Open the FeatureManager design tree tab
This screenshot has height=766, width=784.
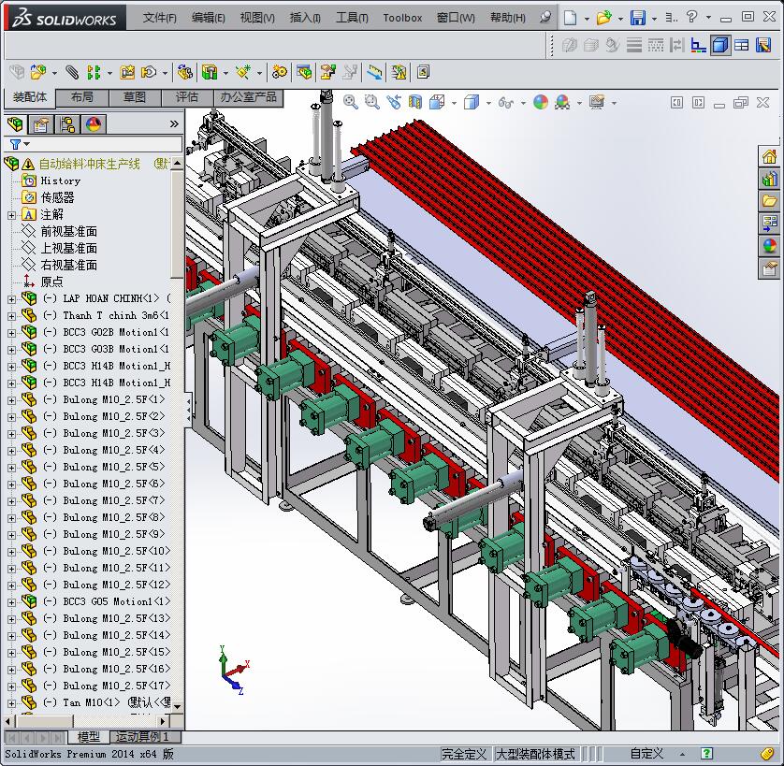pyautogui.click(x=15, y=124)
